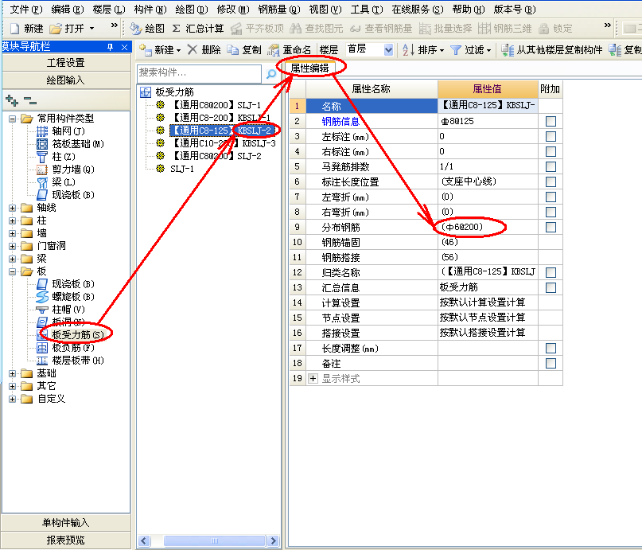Click the 搜索构件 search input field
Screen dimensions: 642x550
coord(199,73)
